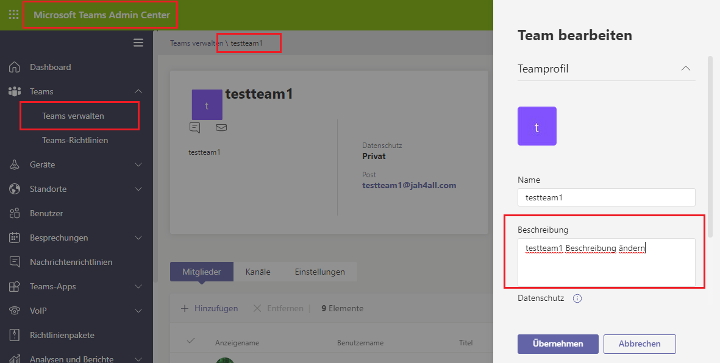Click the Teams people icon
The image size is (720, 363).
pyautogui.click(x=14, y=91)
